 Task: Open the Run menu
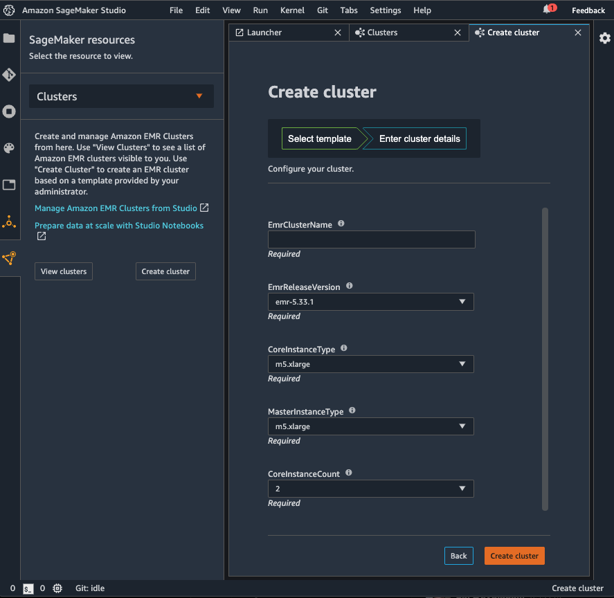click(260, 10)
